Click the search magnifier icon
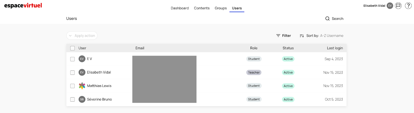 327,19
